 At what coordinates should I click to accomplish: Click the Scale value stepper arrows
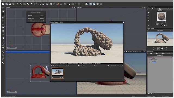(165, 22)
